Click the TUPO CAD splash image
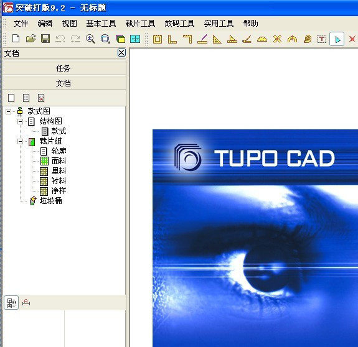The width and height of the screenshot is (358, 347). tap(255, 238)
